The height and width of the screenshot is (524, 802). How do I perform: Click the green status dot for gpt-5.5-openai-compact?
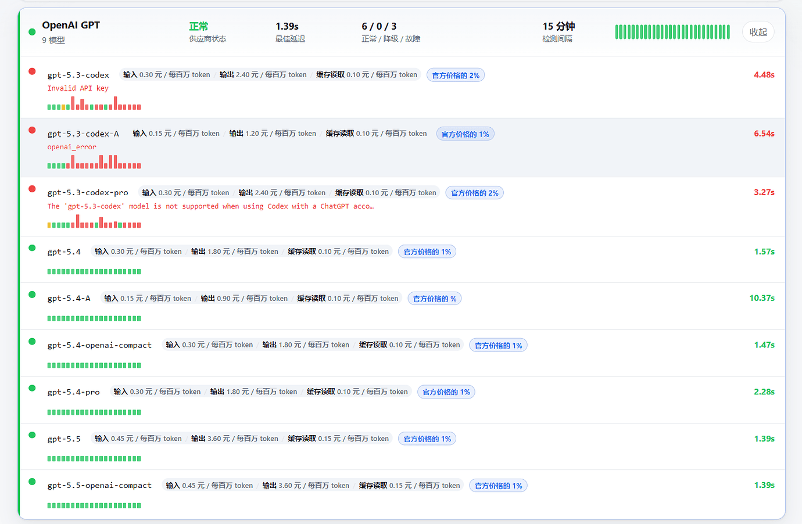(x=32, y=482)
